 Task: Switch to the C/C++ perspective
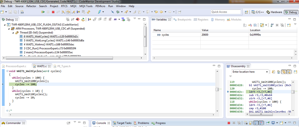tap(258, 12)
